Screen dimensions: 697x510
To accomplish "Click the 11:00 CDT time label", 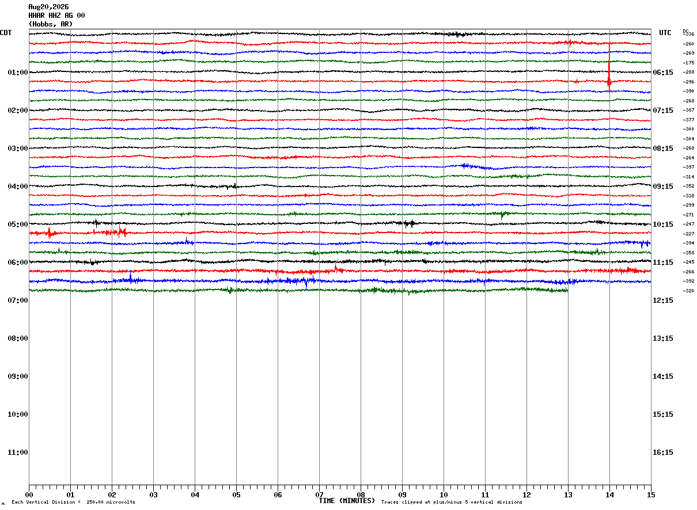I will pyautogui.click(x=18, y=452).
